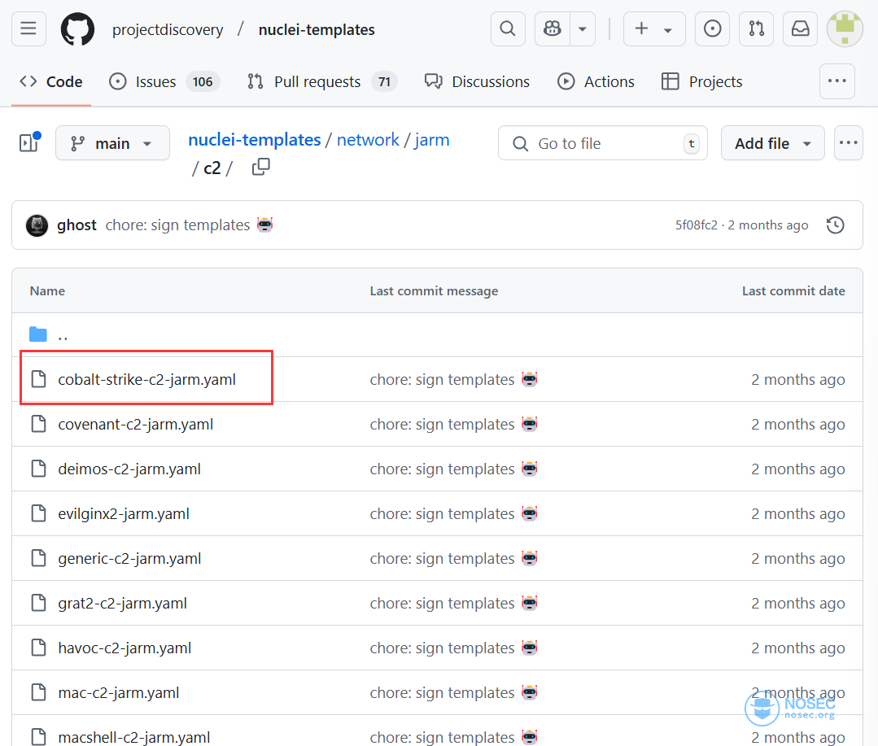Open covenant-c2-jarm.yaml file
This screenshot has width=878, height=746.
coord(136,424)
